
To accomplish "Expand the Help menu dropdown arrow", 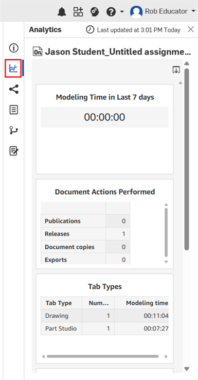I will pos(122,11).
